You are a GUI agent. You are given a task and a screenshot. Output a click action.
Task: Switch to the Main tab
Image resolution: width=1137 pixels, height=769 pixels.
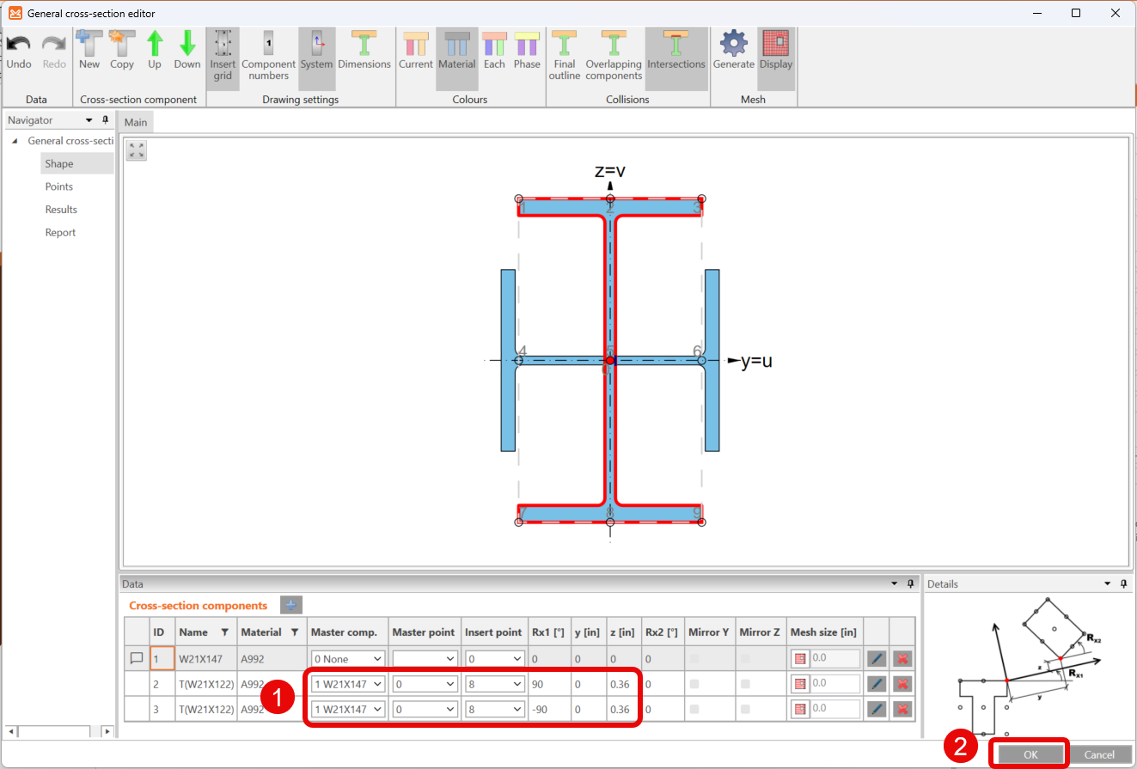(x=136, y=122)
